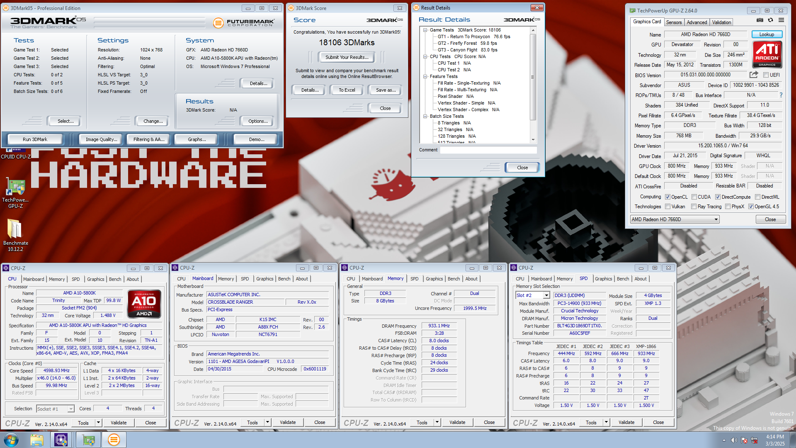The height and width of the screenshot is (448, 796).
Task: Click Bus Interface question mark icon
Action: tap(781, 95)
